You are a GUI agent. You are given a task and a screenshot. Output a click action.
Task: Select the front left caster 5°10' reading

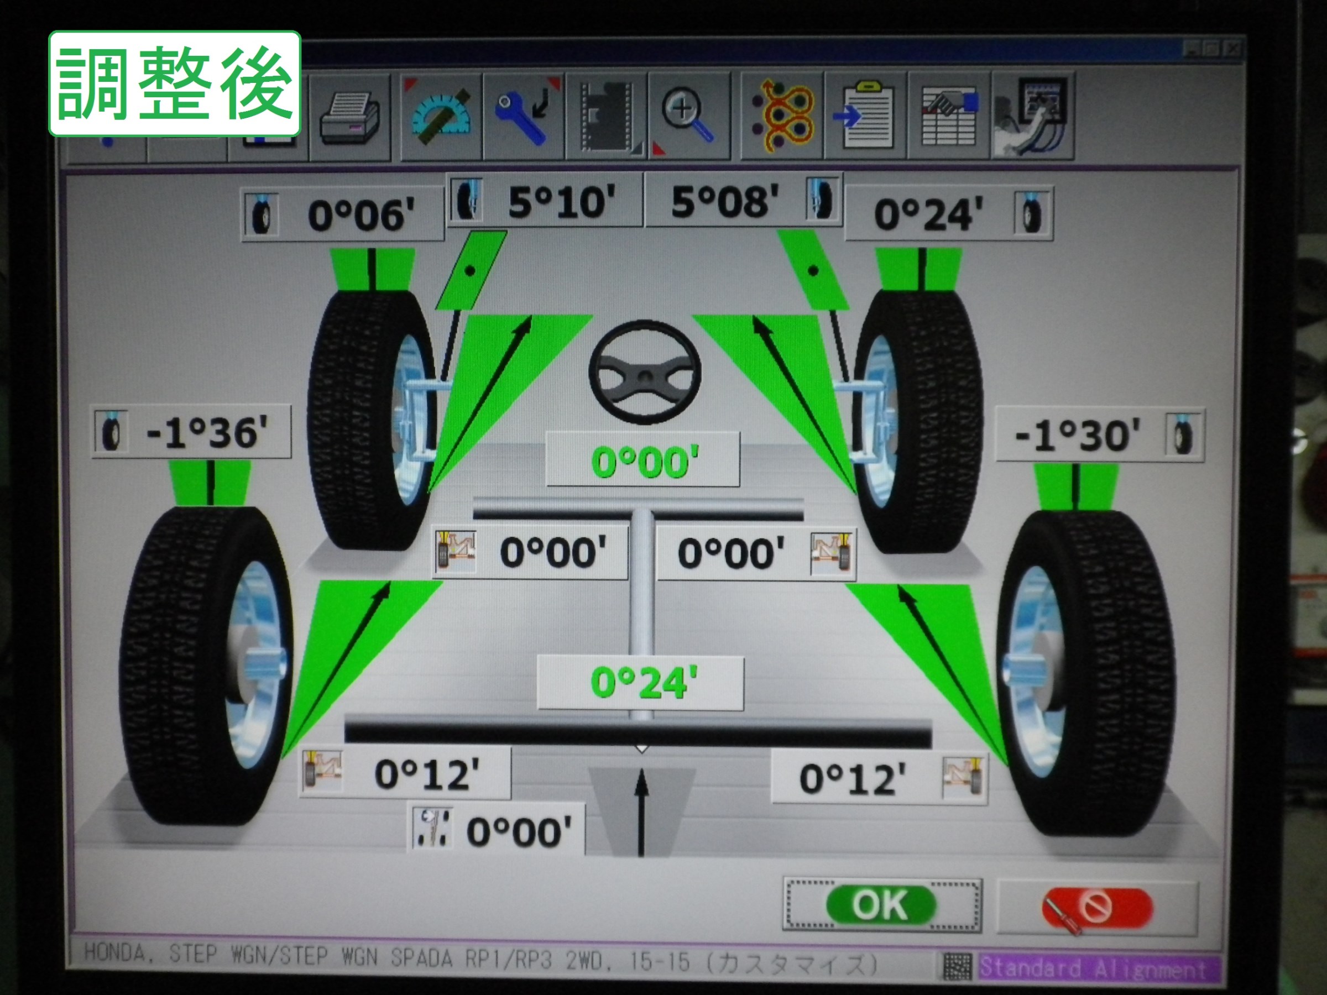pyautogui.click(x=561, y=202)
